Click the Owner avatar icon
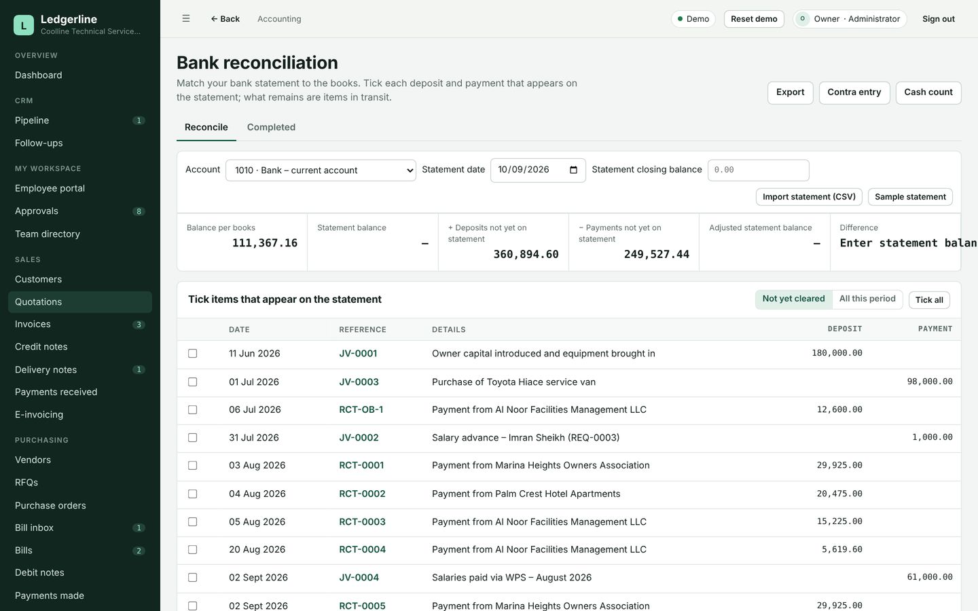The height and width of the screenshot is (611, 978). 803,19
